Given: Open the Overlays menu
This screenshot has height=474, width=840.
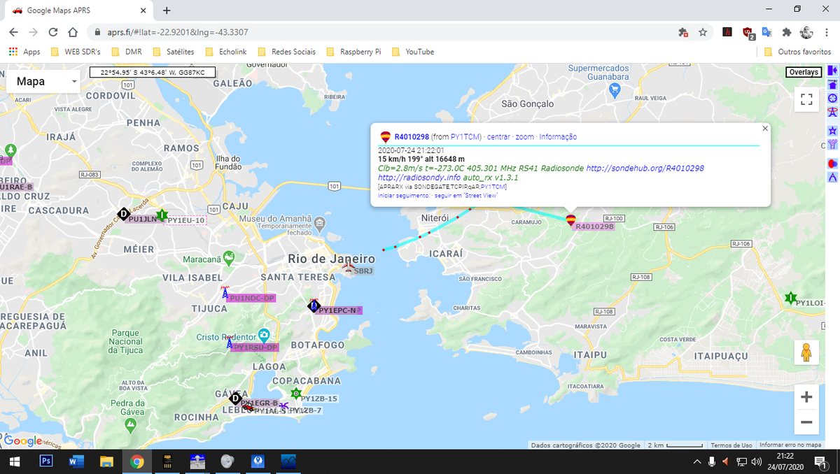Looking at the screenshot, I should tap(804, 72).
